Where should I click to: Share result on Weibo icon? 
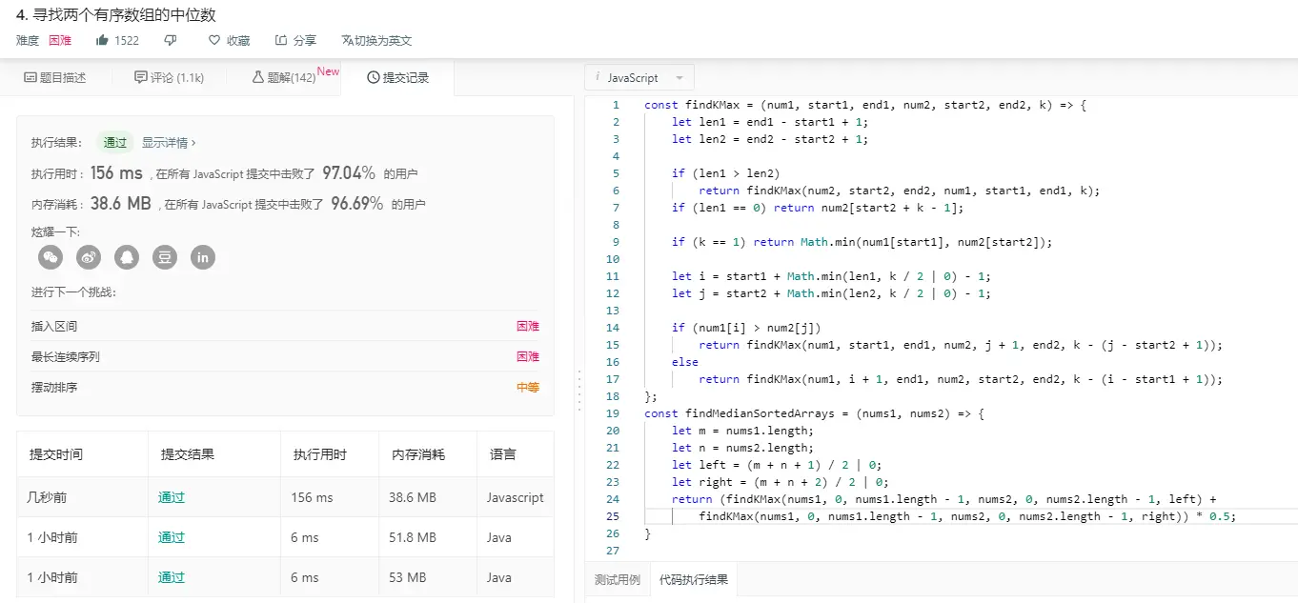pyautogui.click(x=89, y=257)
